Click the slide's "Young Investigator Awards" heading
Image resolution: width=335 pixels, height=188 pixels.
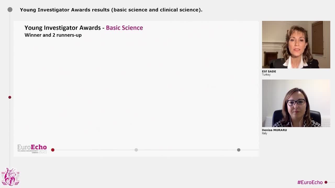pos(63,28)
